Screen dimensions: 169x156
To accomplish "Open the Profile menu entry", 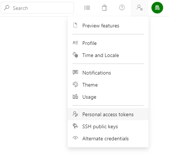I will (x=108, y=43).
